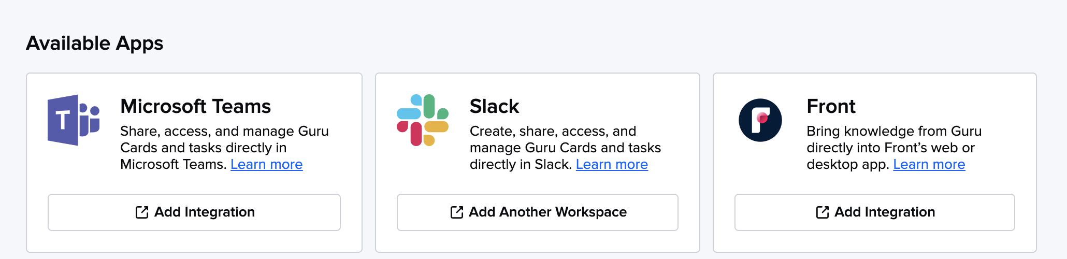Follow the Learn more link for Front
Screen dimensions: 1067x259
929,164
